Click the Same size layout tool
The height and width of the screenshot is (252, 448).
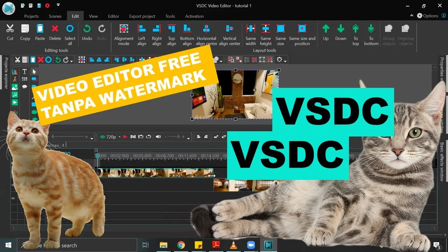click(x=281, y=34)
